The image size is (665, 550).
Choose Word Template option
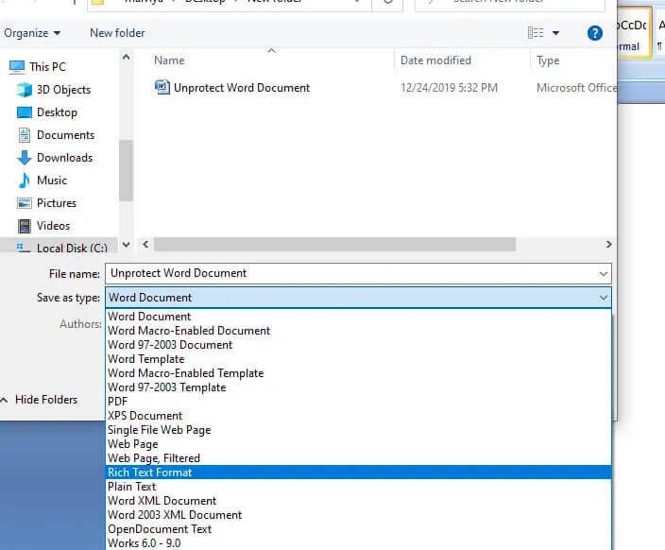358,359
